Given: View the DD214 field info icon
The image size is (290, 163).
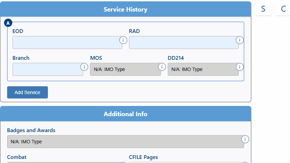Looking at the screenshot, I should (x=239, y=67).
